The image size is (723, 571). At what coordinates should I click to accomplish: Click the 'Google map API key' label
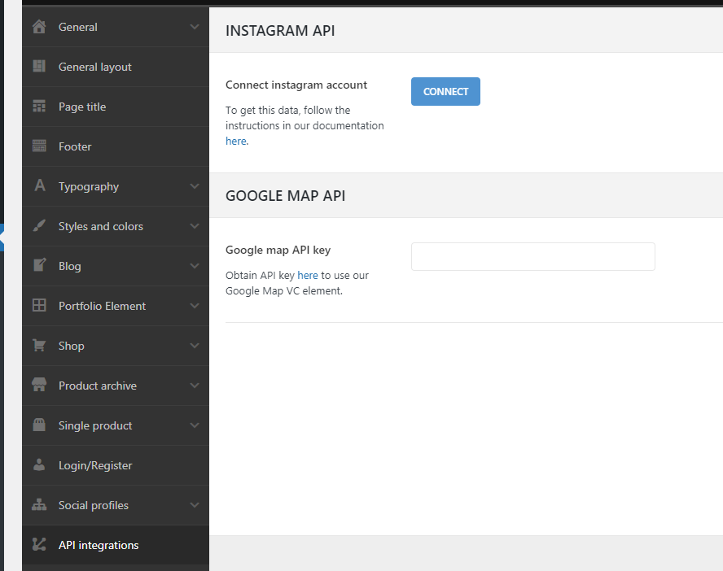(x=278, y=250)
